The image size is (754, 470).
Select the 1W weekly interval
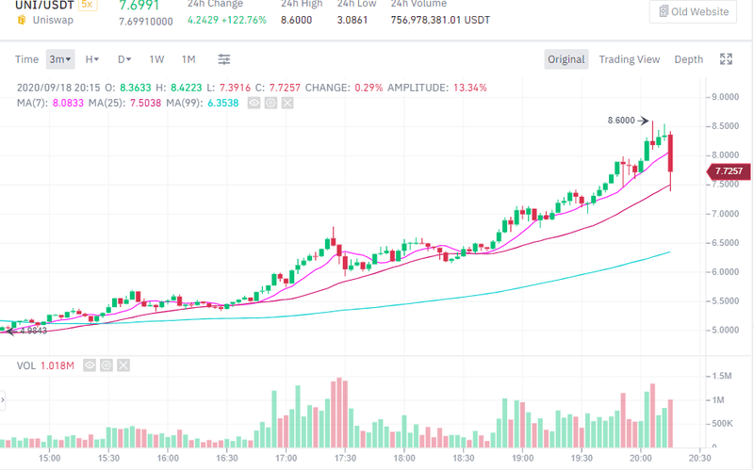coord(156,59)
